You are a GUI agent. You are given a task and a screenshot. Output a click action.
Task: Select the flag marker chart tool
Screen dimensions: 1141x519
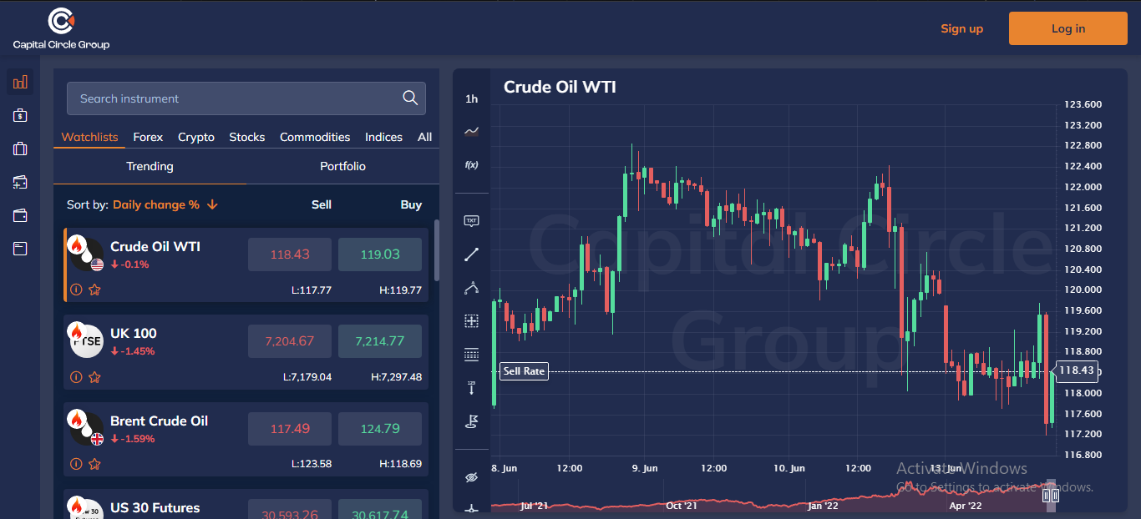point(471,421)
